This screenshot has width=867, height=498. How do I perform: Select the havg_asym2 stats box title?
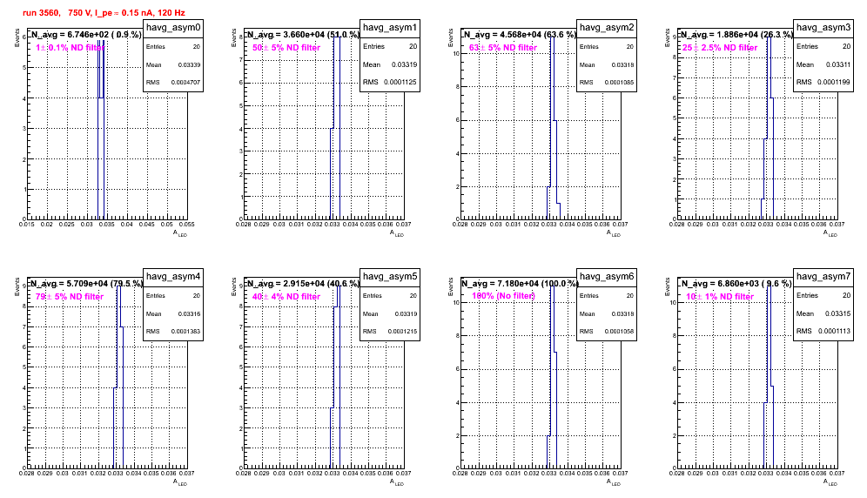[607, 28]
